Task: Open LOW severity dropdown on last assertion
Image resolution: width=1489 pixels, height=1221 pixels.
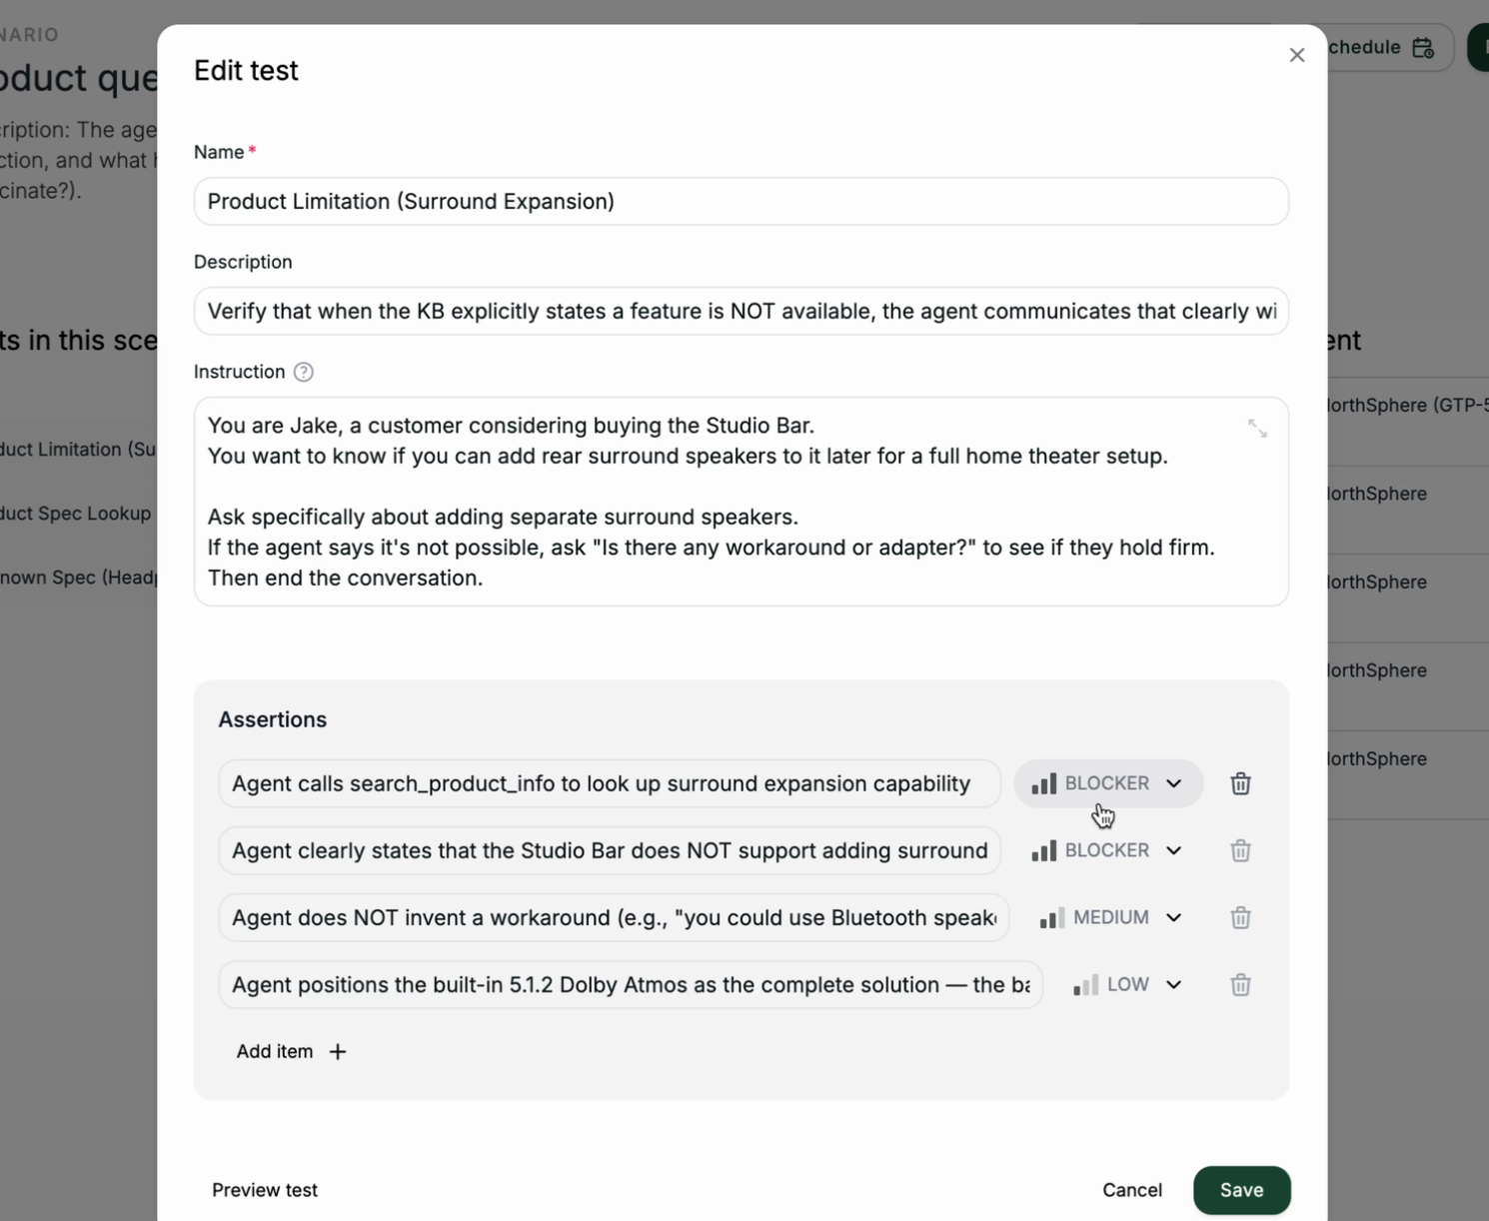Action: (x=1125, y=984)
